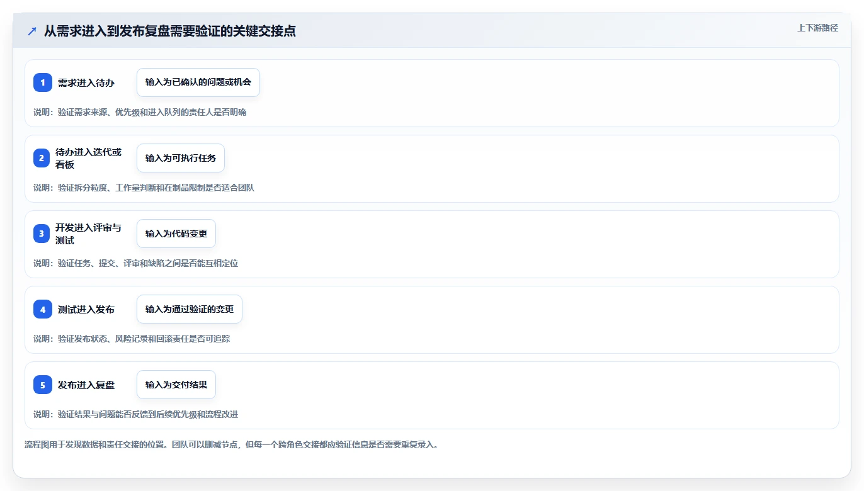The image size is (864, 491).
Task: Click the step 3 number badge
Action: click(x=43, y=234)
